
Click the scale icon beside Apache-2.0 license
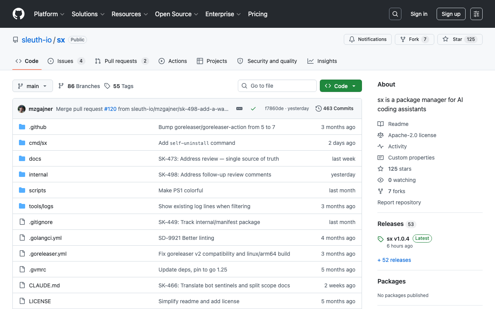(381, 135)
